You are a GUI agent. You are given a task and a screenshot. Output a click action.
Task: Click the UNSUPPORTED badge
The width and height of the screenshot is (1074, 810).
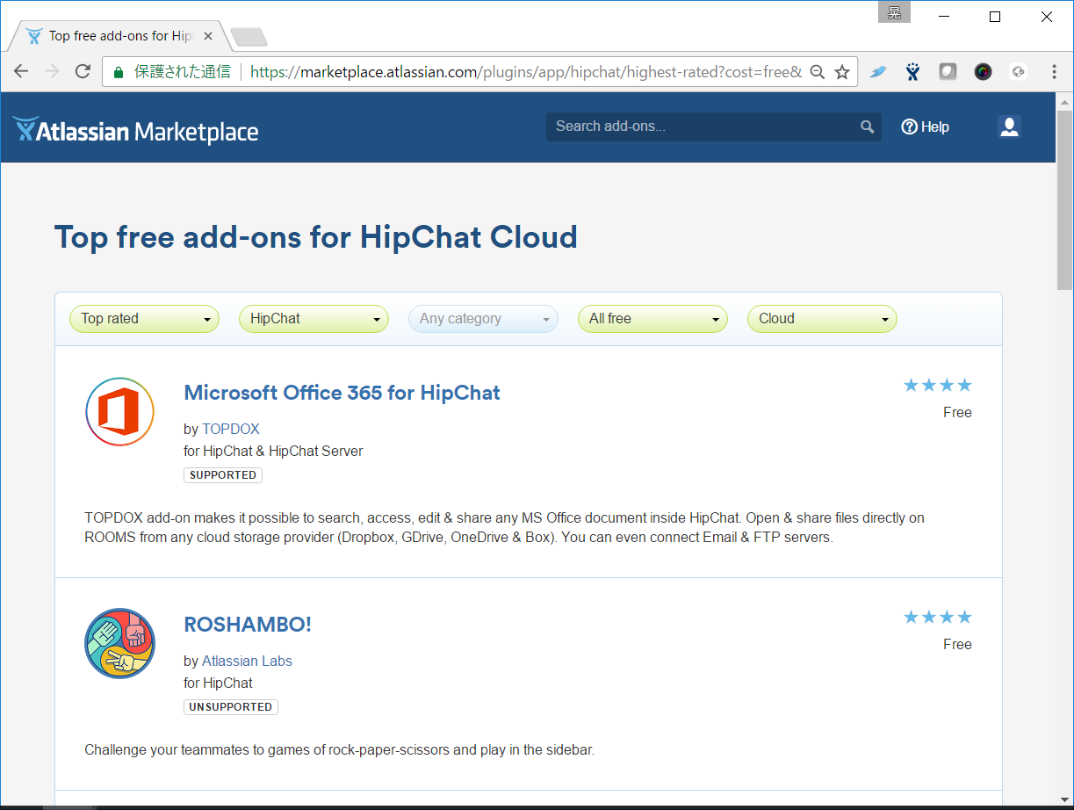(x=231, y=707)
